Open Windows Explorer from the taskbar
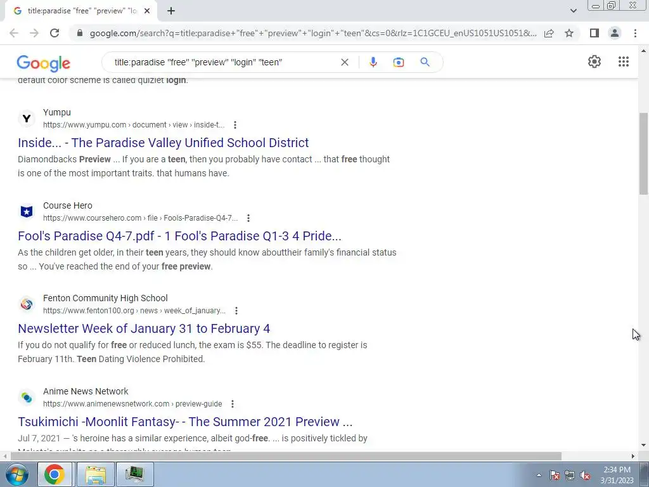Screen dimensions: 649x487 coord(96,474)
